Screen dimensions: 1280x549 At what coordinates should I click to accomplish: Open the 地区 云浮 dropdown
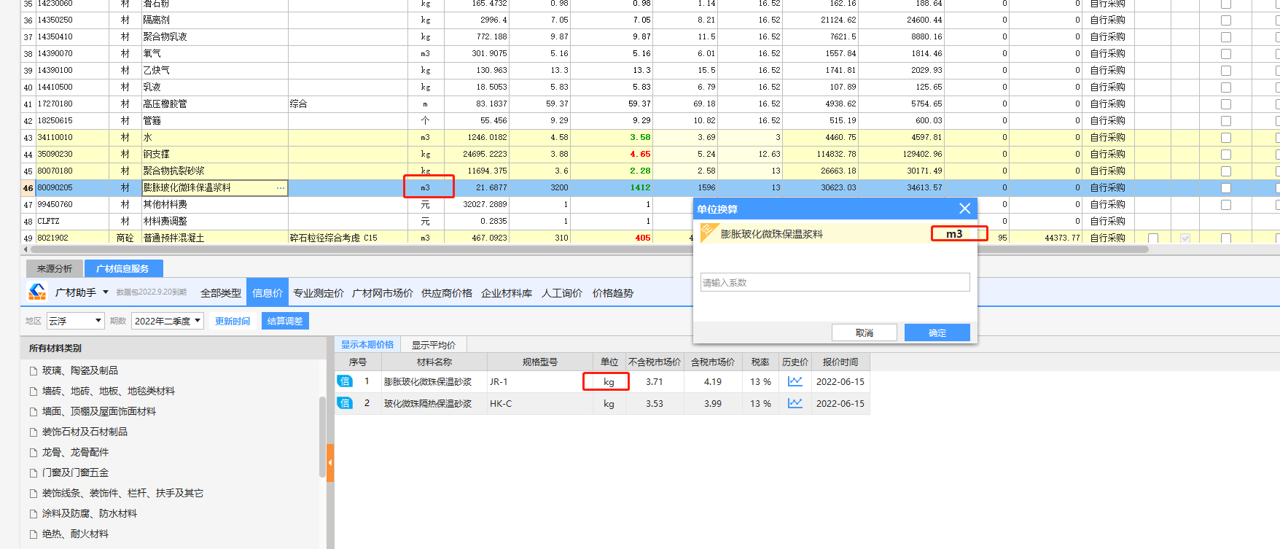[x=76, y=321]
